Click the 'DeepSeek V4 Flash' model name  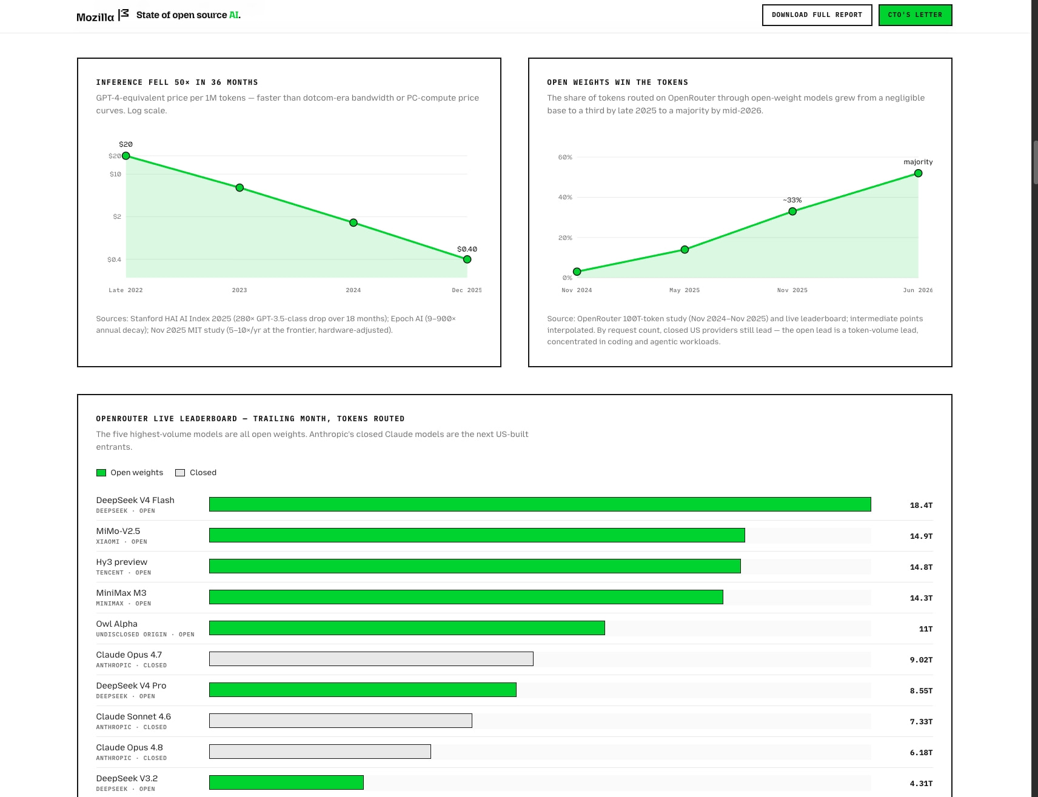[135, 500]
